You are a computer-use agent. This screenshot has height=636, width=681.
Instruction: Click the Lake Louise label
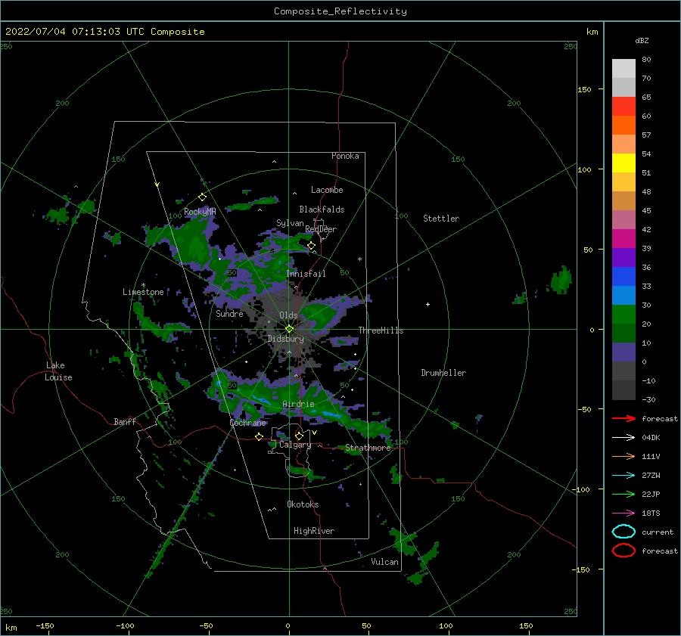pos(58,371)
